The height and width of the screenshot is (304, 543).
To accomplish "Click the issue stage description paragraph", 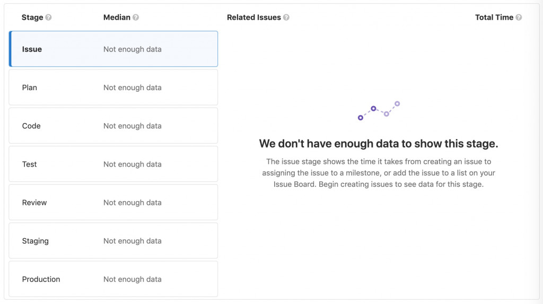I will tap(379, 173).
